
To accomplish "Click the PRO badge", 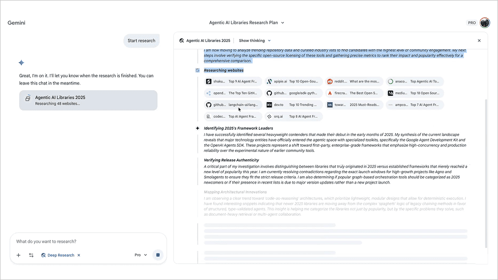I will 472,23.
